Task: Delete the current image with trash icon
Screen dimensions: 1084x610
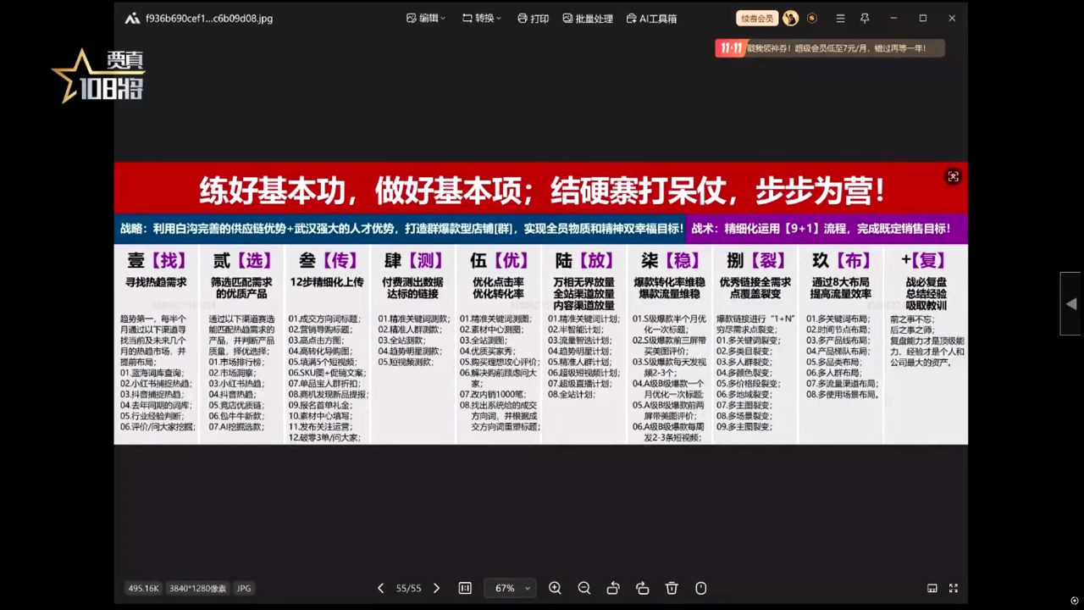Action: tap(672, 588)
